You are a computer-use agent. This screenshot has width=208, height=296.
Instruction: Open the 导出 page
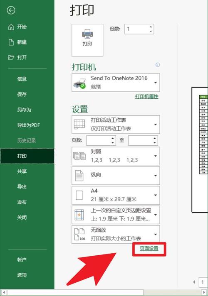[x=22, y=187]
